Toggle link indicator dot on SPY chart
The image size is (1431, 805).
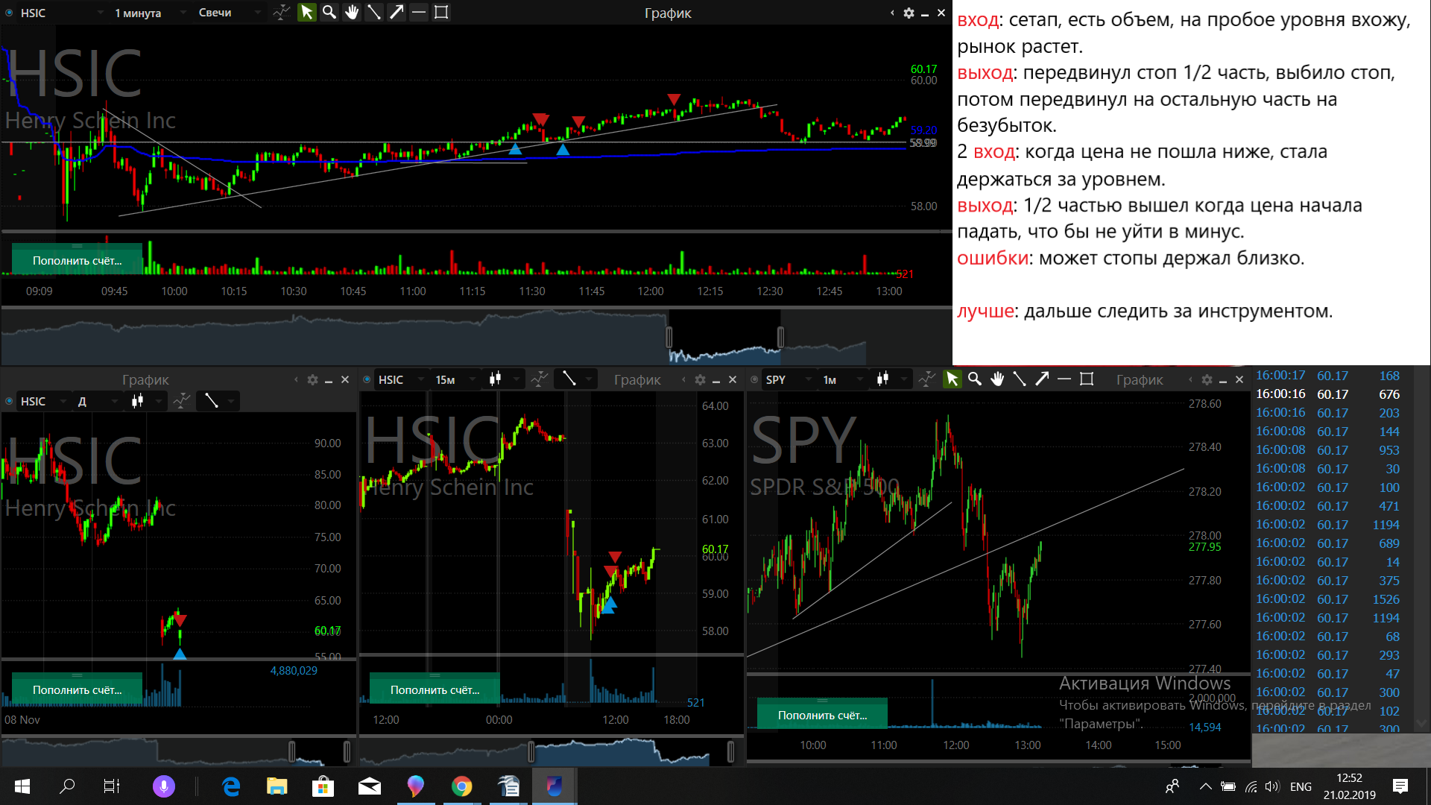coord(754,379)
